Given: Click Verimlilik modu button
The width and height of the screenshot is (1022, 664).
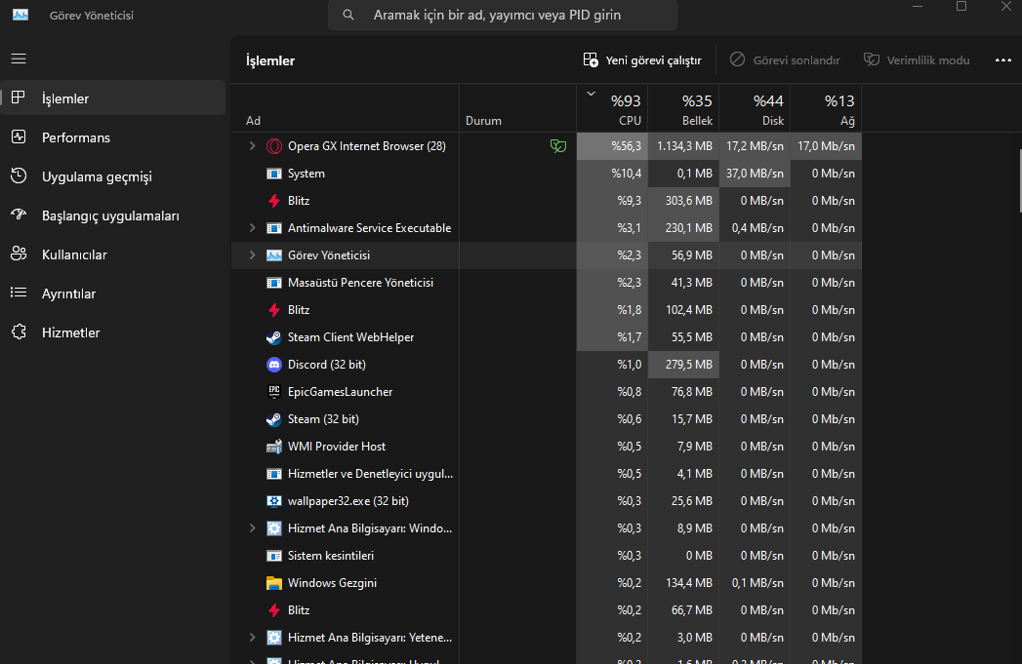Looking at the screenshot, I should point(917,60).
